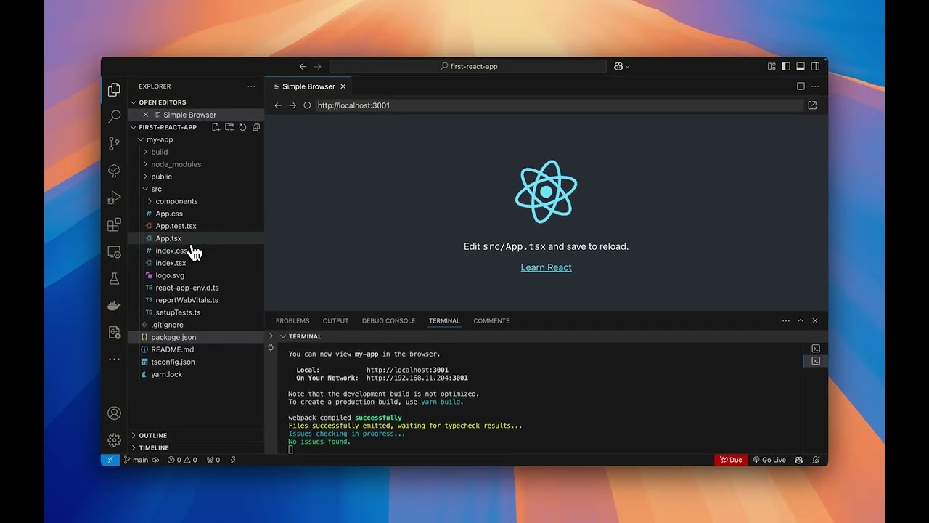
Task: Open package.json file
Action: (173, 337)
